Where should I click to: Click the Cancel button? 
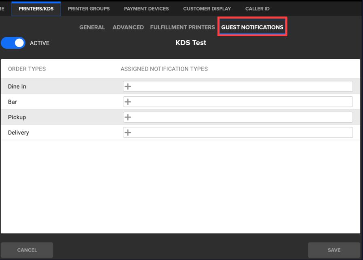point(27,250)
